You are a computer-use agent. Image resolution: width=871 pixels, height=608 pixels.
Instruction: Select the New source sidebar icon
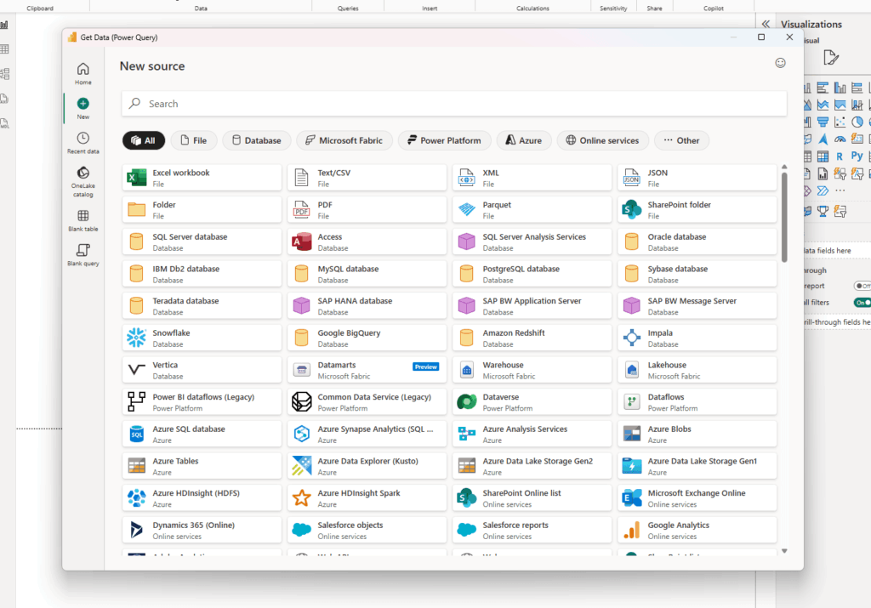point(83,108)
